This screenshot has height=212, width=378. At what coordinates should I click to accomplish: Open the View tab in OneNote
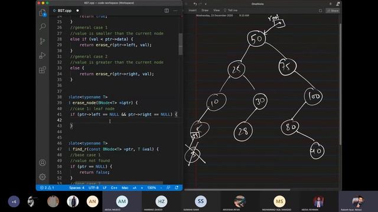(x=217, y=11)
